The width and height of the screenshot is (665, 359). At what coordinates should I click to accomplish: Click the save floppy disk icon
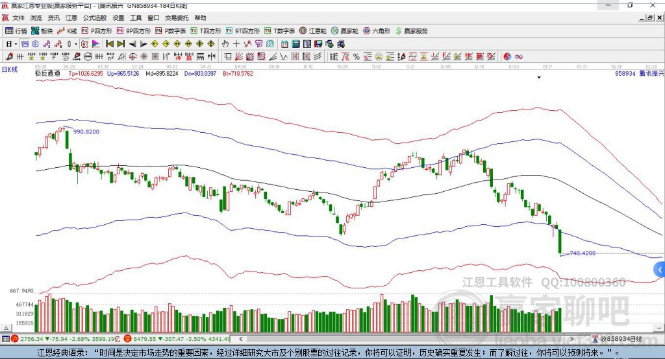click(318, 44)
